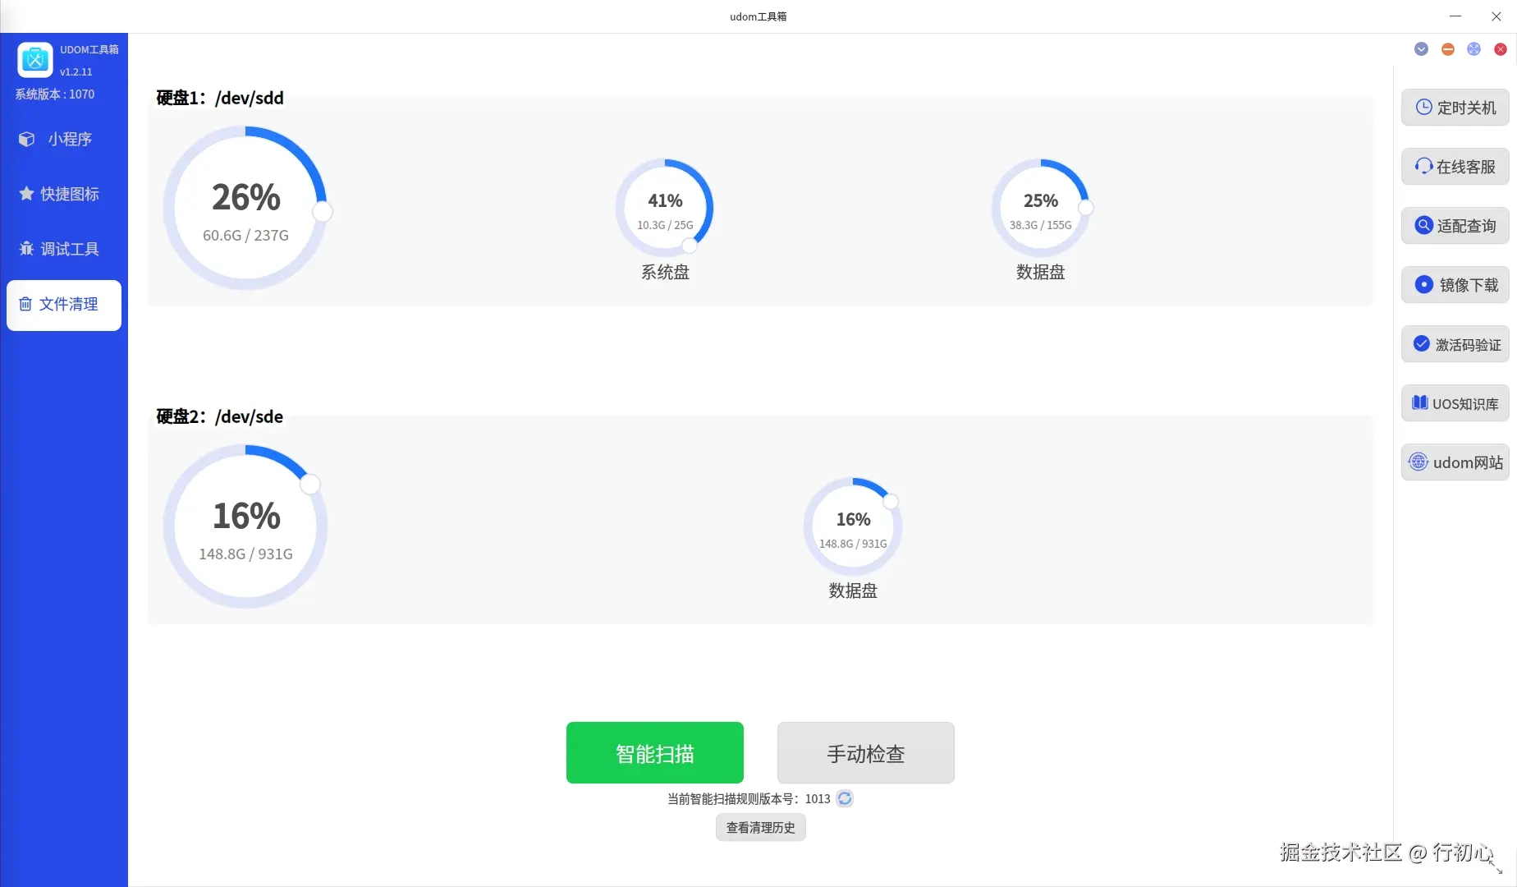The image size is (1517, 887).
Task: Open 定时关机 from the right panel
Action: tap(1454, 108)
